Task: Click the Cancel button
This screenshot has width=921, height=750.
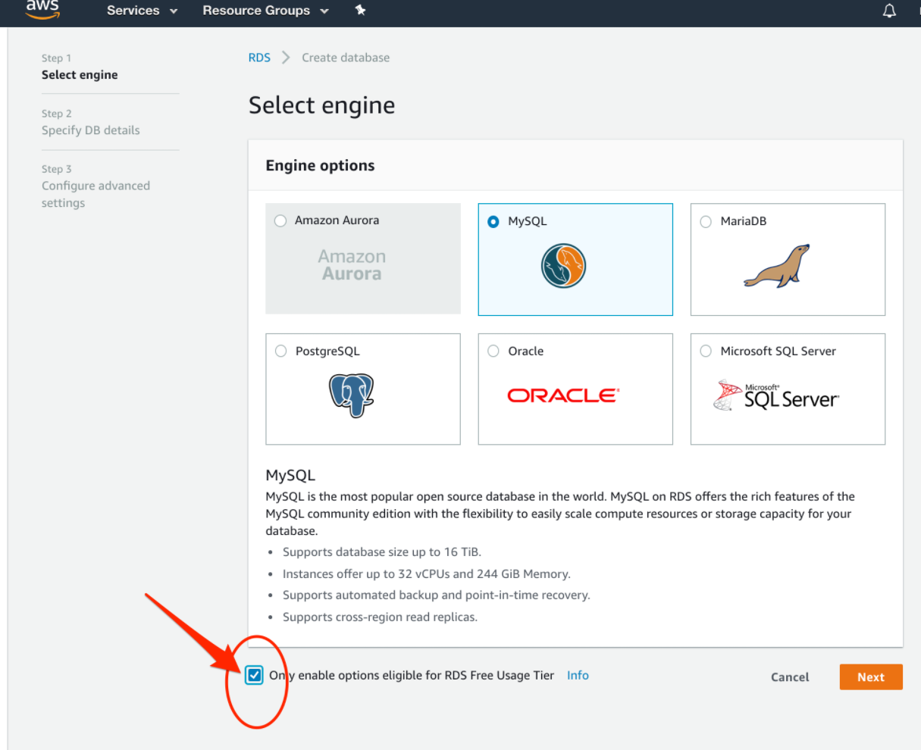Action: click(790, 677)
